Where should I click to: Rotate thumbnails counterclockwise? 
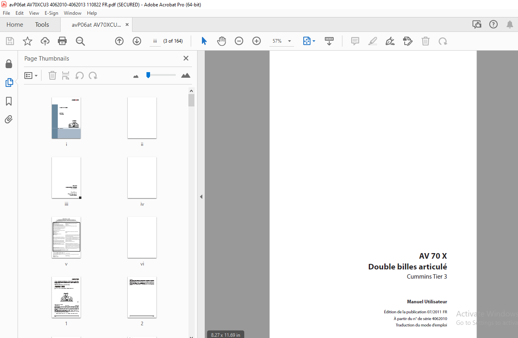tap(79, 75)
